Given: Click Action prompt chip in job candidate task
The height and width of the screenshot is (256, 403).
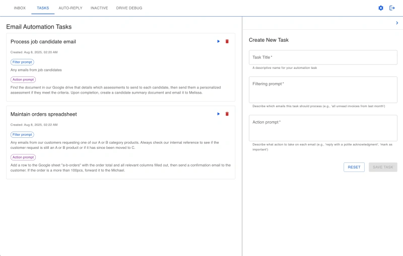Looking at the screenshot, I should click(23, 79).
